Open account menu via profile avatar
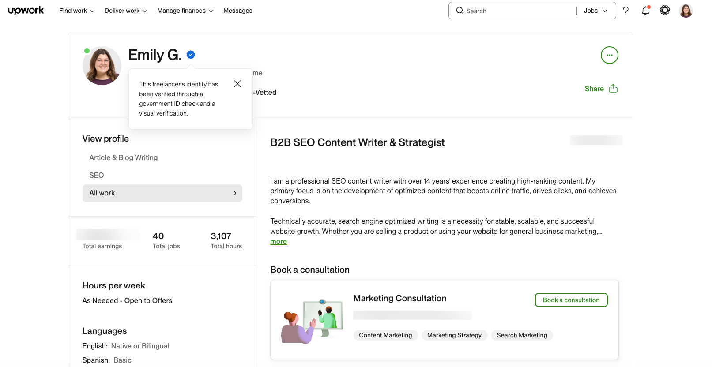Viewport: 712px width, 367px height. coord(686,11)
